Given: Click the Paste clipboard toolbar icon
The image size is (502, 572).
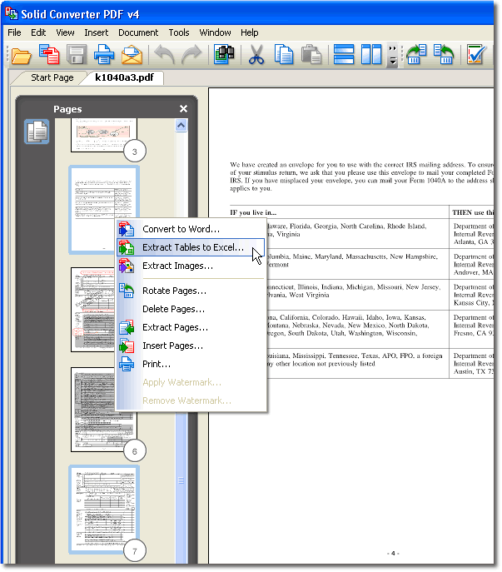Looking at the screenshot, I should point(311,56).
